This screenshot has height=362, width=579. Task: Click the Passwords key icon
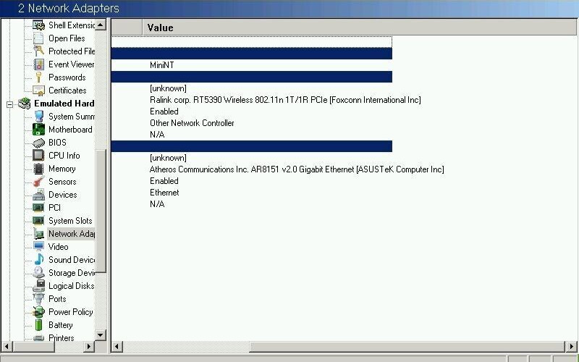tap(38, 77)
